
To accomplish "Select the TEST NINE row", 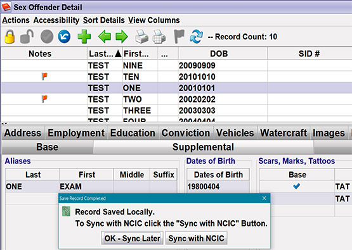I will click(176, 65).
